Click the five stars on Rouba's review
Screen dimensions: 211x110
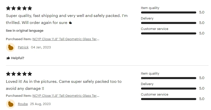point(19,74)
